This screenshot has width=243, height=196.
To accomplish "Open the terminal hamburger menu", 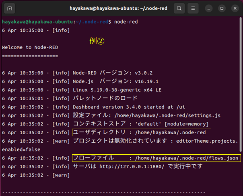I will (194, 8).
